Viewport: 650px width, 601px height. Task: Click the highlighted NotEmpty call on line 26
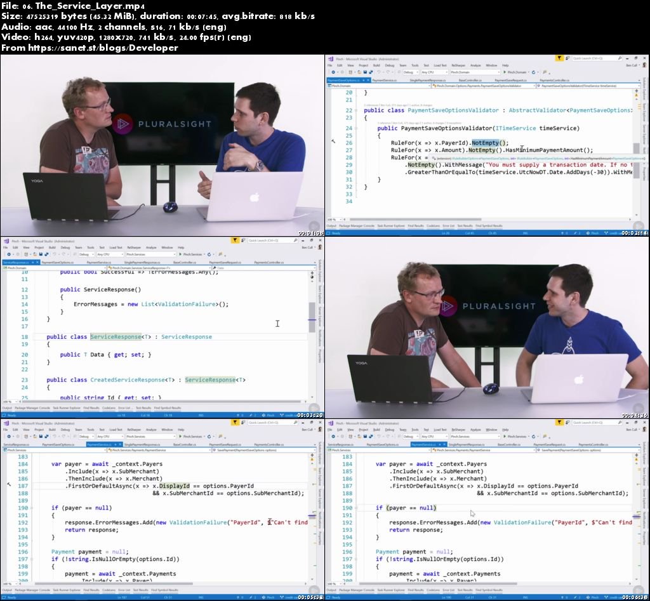tap(486, 143)
